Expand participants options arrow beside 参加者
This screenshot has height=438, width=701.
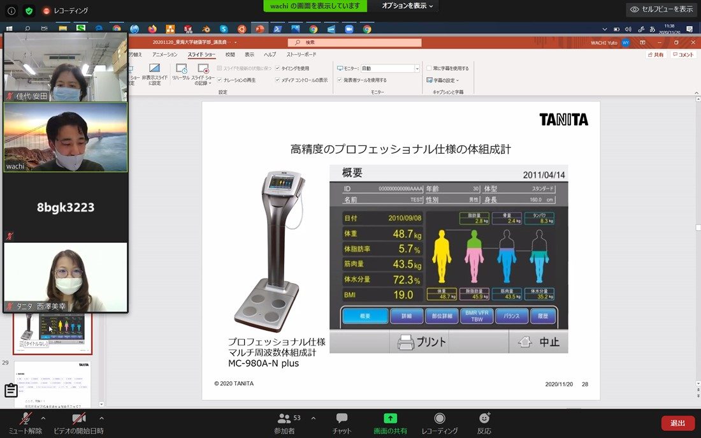coord(314,418)
